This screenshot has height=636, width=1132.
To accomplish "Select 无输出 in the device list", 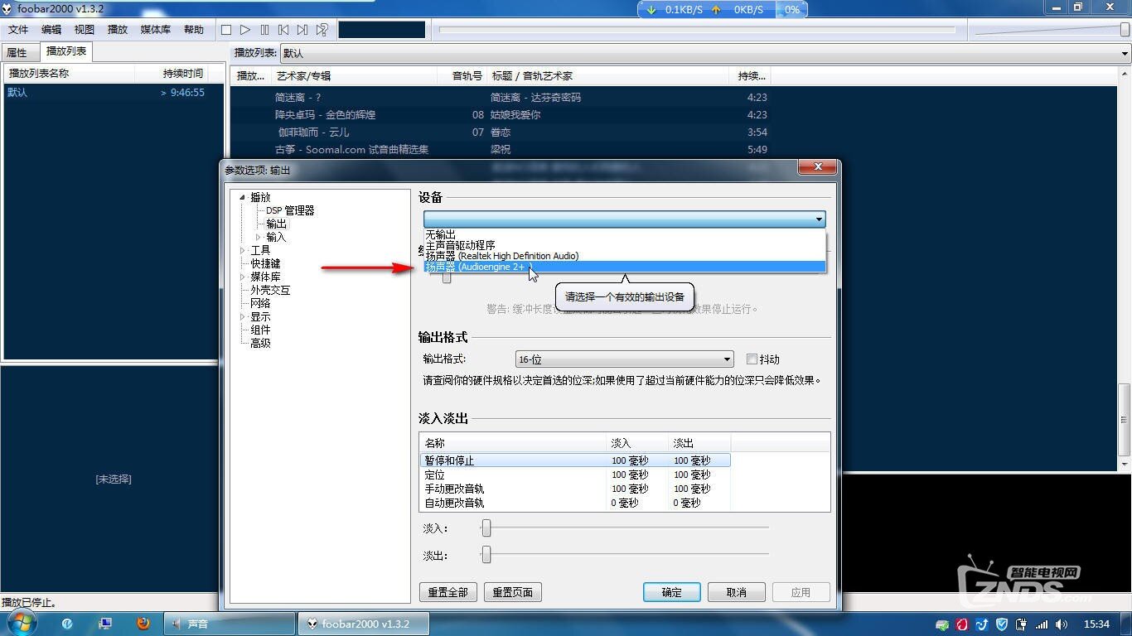I will click(x=625, y=235).
